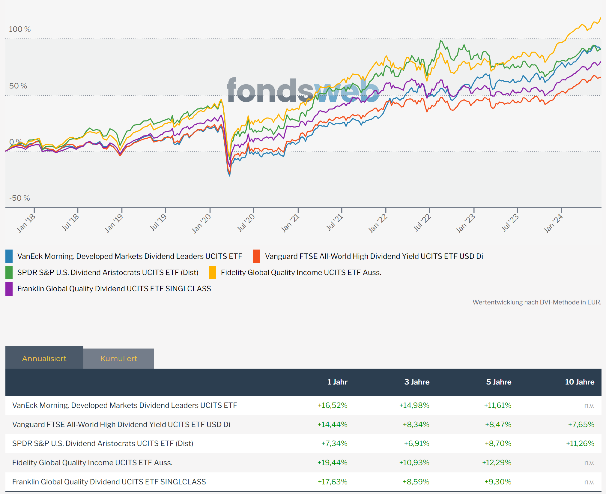Open VanEck Morning. Developed Markets table row
606x494 pixels.
point(124,405)
